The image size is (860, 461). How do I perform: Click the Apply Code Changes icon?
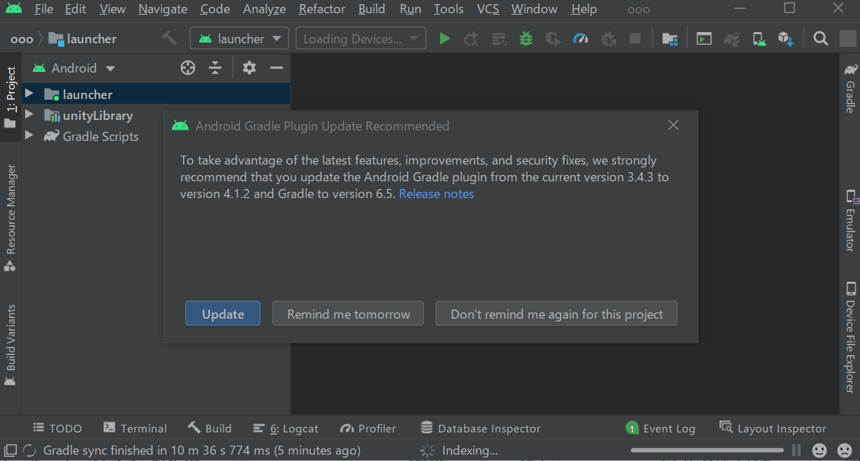499,39
